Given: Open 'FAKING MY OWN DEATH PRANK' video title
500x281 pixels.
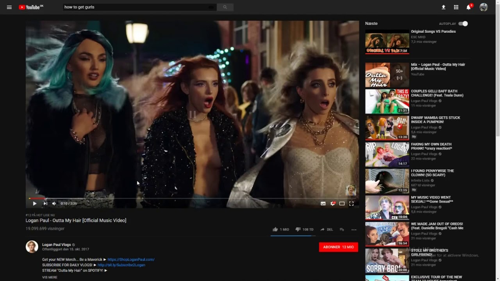Looking at the screenshot, I should [x=431, y=146].
